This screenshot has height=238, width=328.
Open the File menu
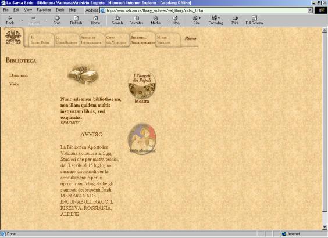[6, 10]
